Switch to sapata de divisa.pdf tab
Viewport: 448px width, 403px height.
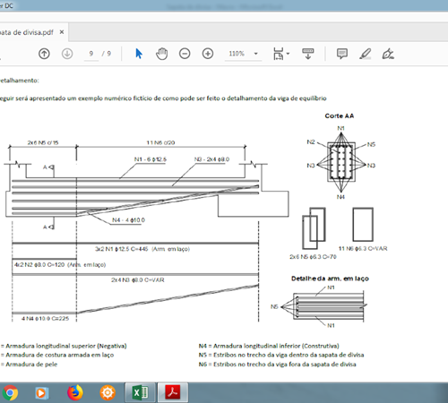[27, 32]
